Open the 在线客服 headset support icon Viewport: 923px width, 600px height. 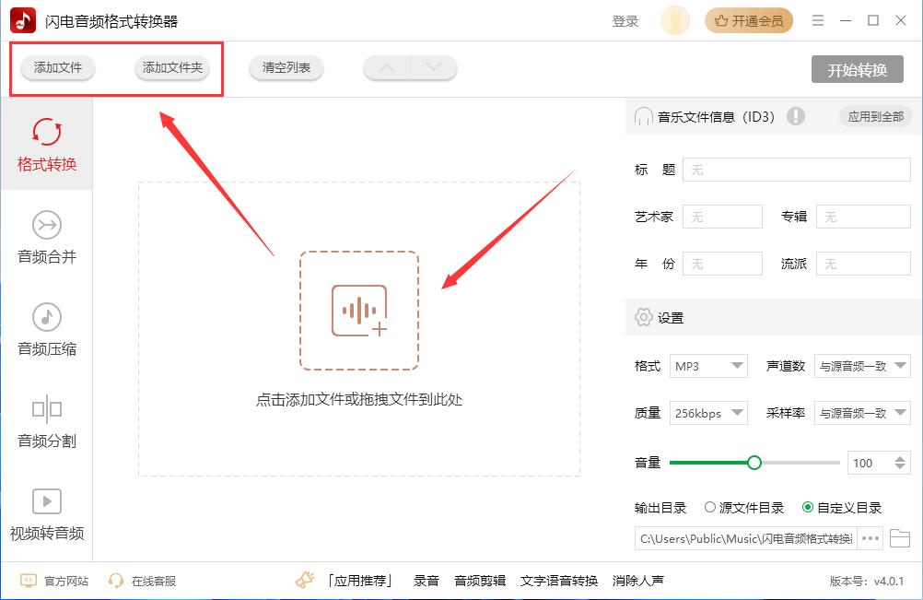tap(115, 581)
